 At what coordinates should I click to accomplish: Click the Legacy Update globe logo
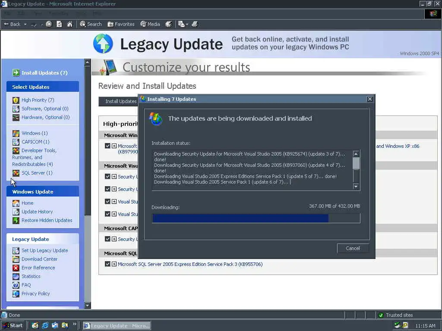coord(103,44)
